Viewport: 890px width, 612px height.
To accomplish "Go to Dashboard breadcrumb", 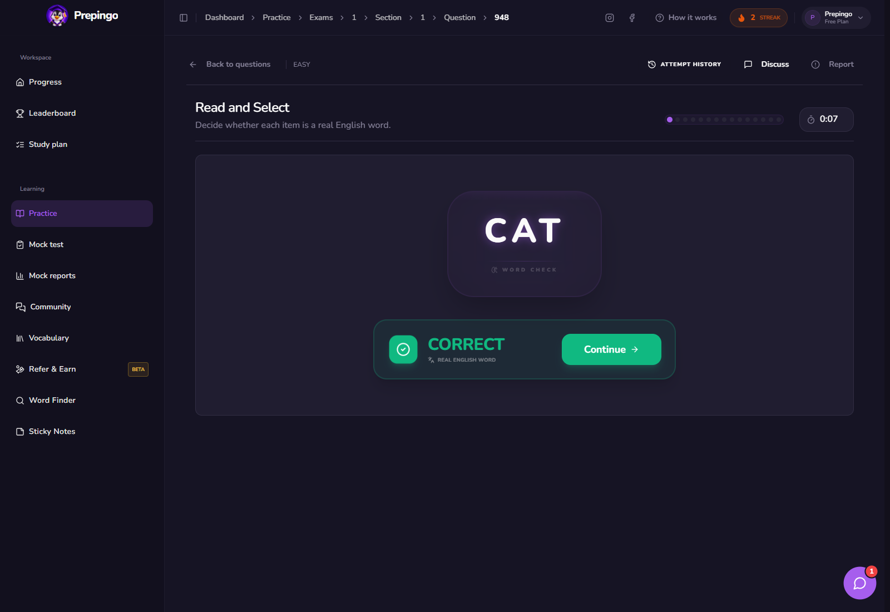I will pyautogui.click(x=224, y=18).
